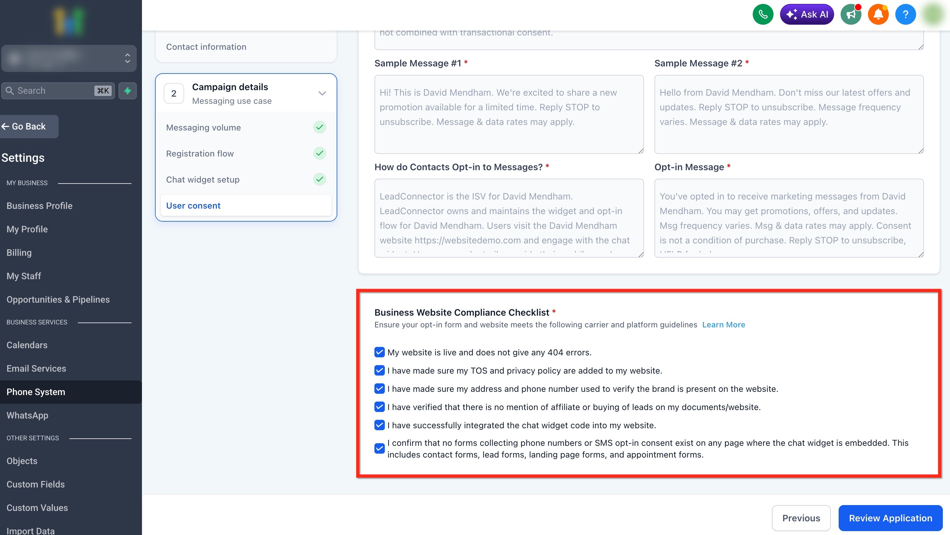
Task: Click the Previous button
Action: coord(801,518)
